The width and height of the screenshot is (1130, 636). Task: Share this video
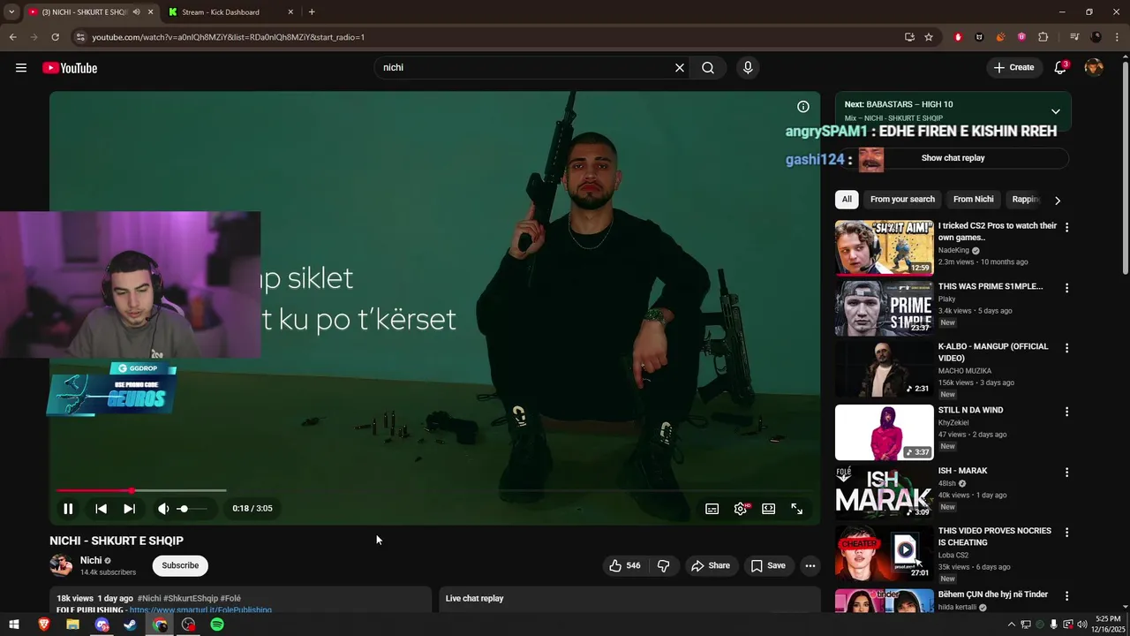tap(711, 565)
